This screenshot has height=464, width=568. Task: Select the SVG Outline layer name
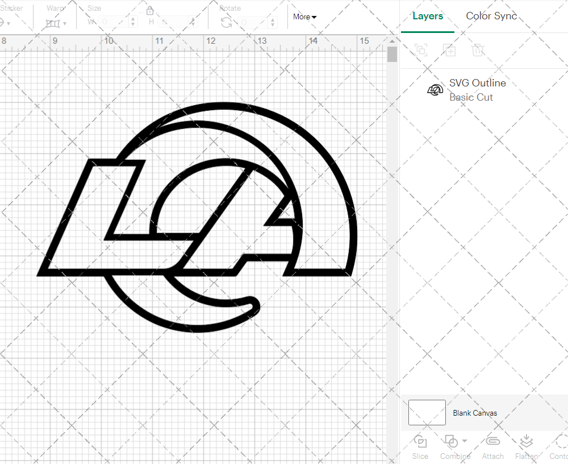[x=478, y=82]
